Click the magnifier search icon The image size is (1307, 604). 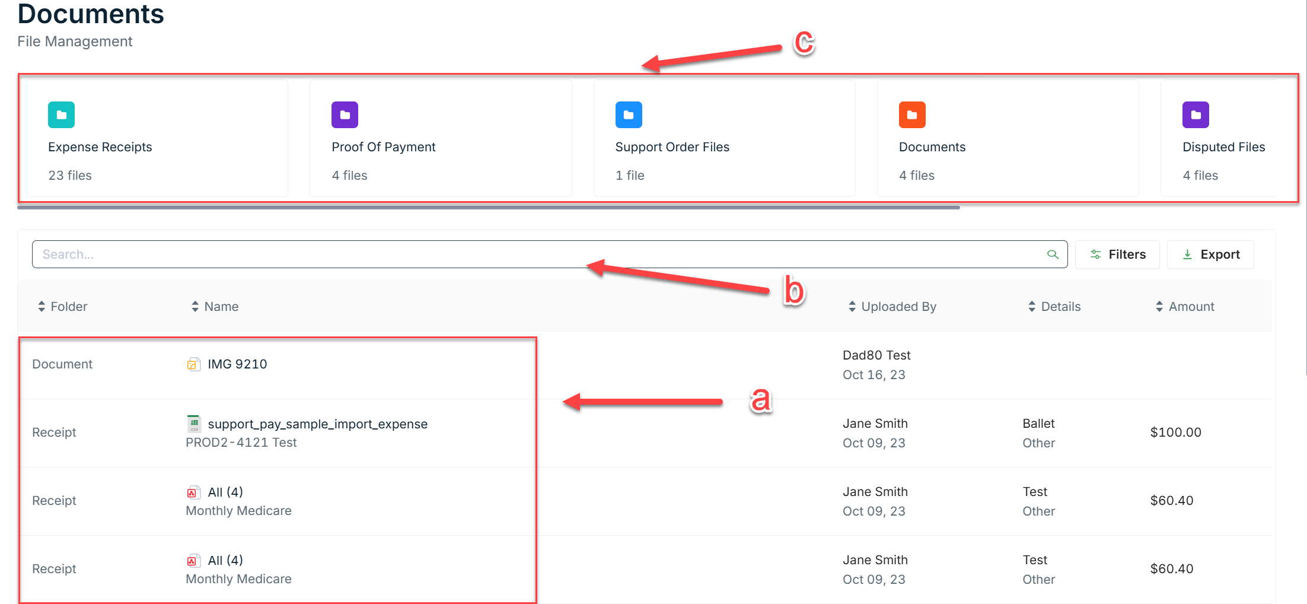1053,255
